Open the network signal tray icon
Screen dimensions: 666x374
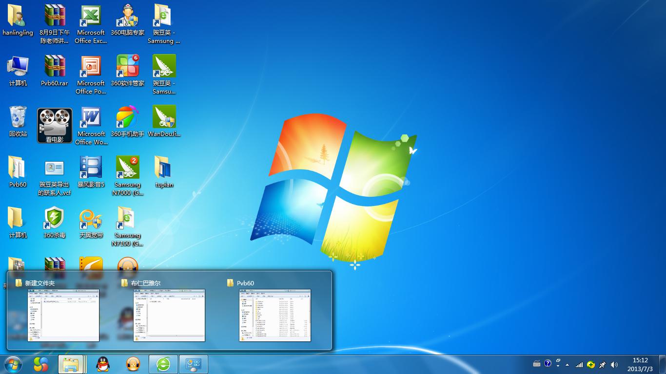pyautogui.click(x=579, y=364)
